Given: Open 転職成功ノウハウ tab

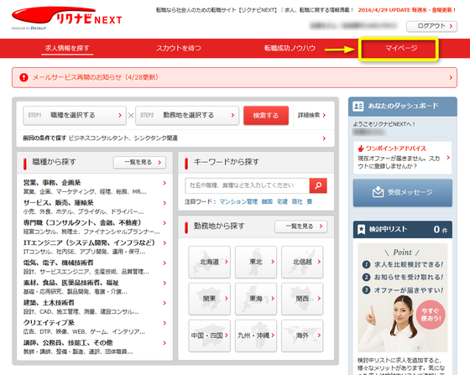Looking at the screenshot, I should click(290, 48).
